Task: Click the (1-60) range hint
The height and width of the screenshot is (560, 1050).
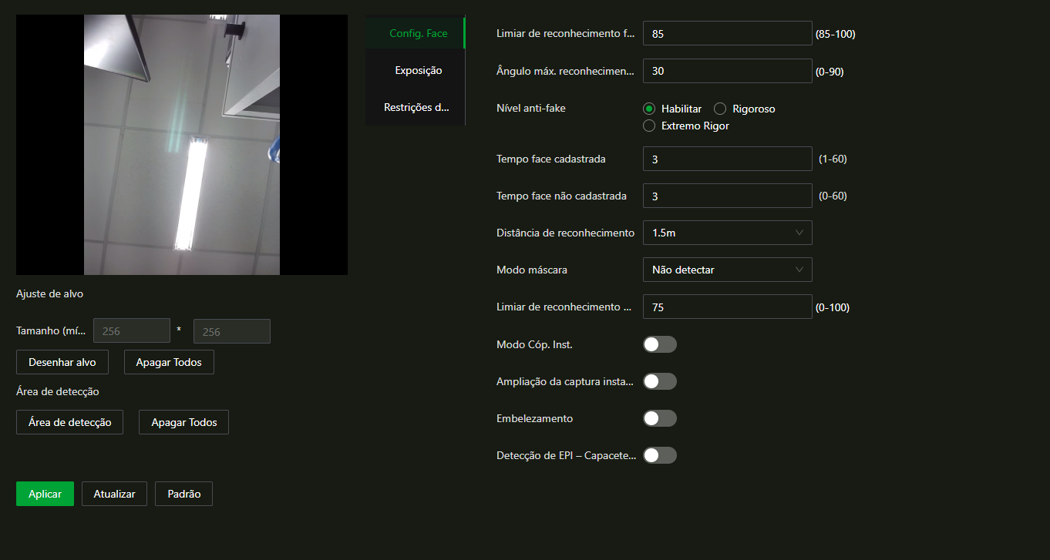Action: (833, 159)
